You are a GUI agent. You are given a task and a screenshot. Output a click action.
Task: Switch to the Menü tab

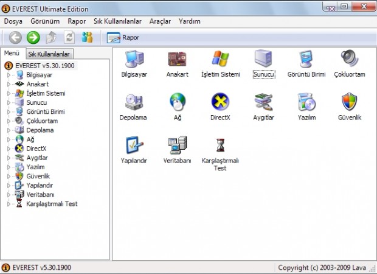point(12,53)
